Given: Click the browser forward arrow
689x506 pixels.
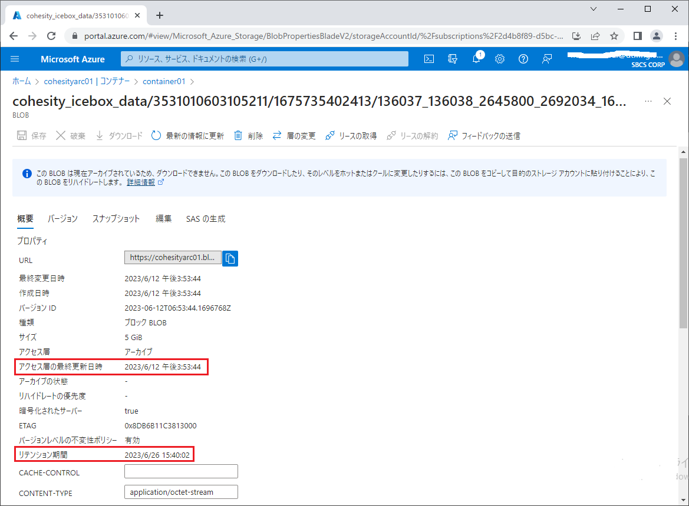Looking at the screenshot, I should 32,36.
